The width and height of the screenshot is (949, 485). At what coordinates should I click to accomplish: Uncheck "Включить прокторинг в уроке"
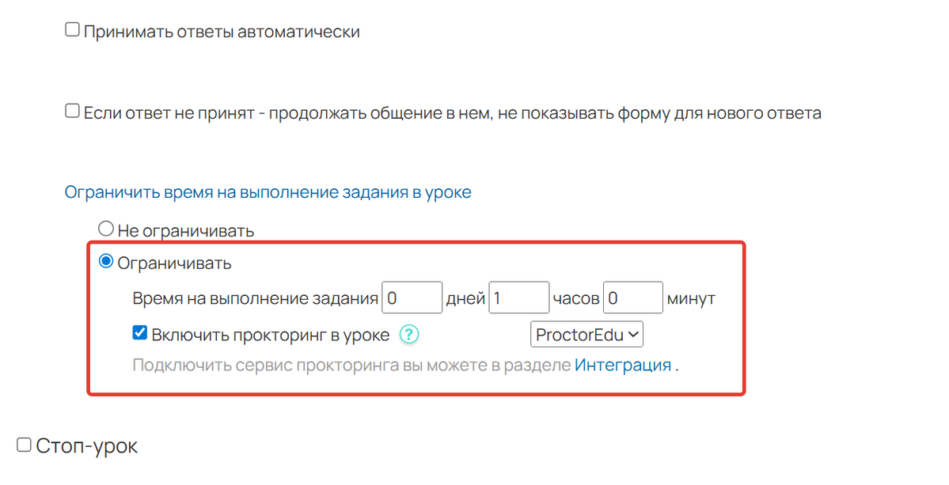[139, 332]
